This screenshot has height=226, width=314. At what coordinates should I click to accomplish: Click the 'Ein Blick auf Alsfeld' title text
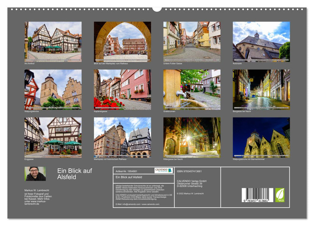pyautogui.click(x=75, y=175)
